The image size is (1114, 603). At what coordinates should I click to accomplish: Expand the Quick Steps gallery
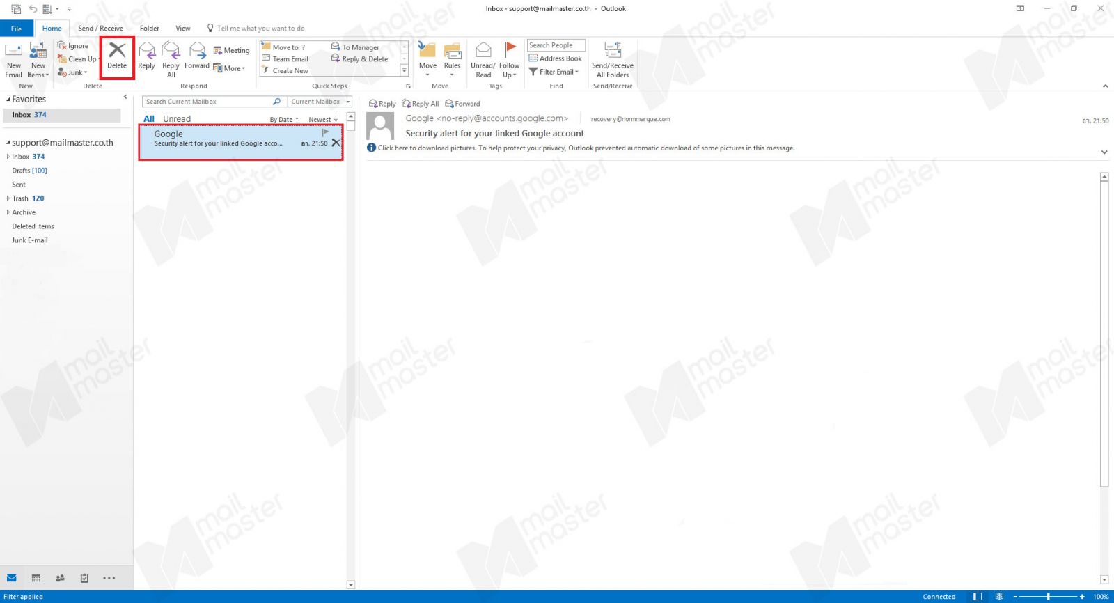pyautogui.click(x=404, y=71)
